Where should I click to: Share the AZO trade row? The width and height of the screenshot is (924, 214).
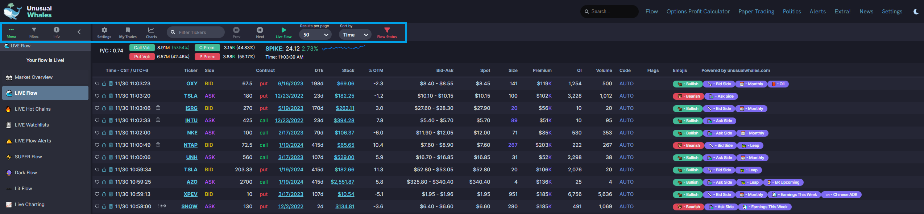[104, 182]
